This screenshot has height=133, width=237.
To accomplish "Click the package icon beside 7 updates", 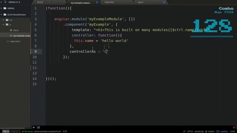I will 217,132.
